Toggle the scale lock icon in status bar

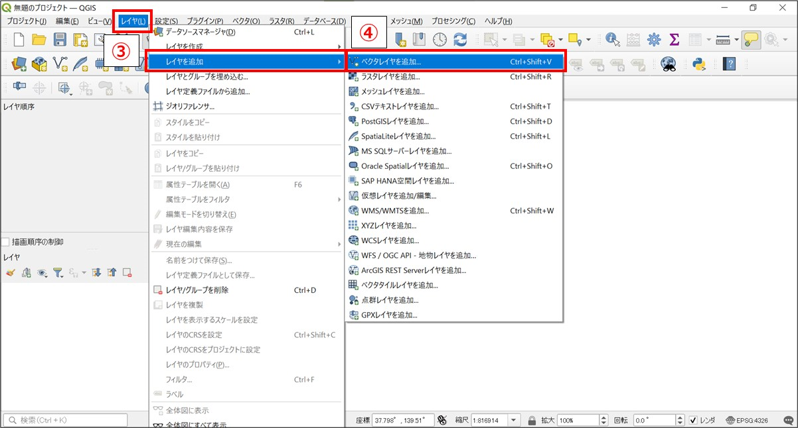click(x=532, y=420)
